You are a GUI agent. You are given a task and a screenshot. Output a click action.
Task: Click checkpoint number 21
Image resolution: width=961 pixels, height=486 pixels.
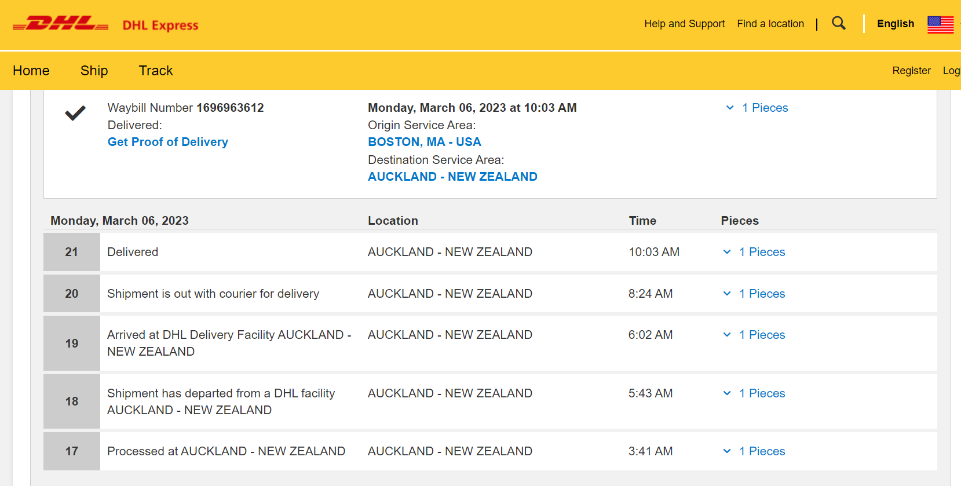(72, 252)
